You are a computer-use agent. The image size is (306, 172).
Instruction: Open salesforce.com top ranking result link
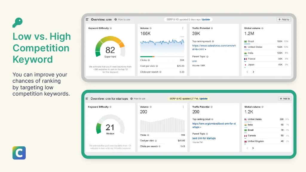coord(214,47)
